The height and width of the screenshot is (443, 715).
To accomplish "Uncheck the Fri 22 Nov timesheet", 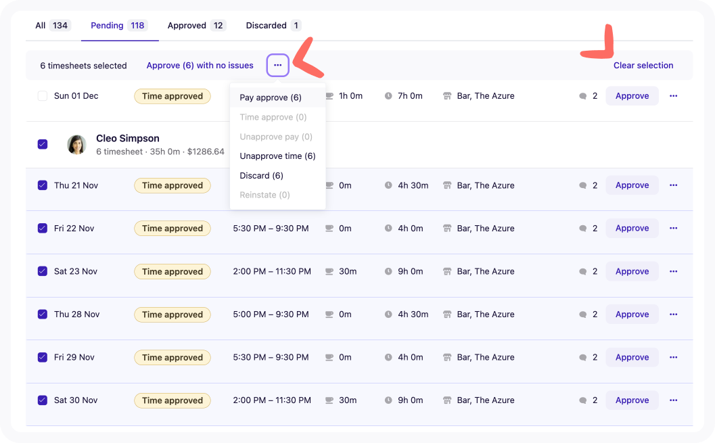I will pos(43,228).
